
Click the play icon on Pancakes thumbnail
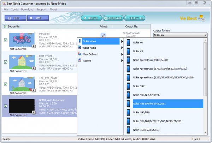point(34,46)
